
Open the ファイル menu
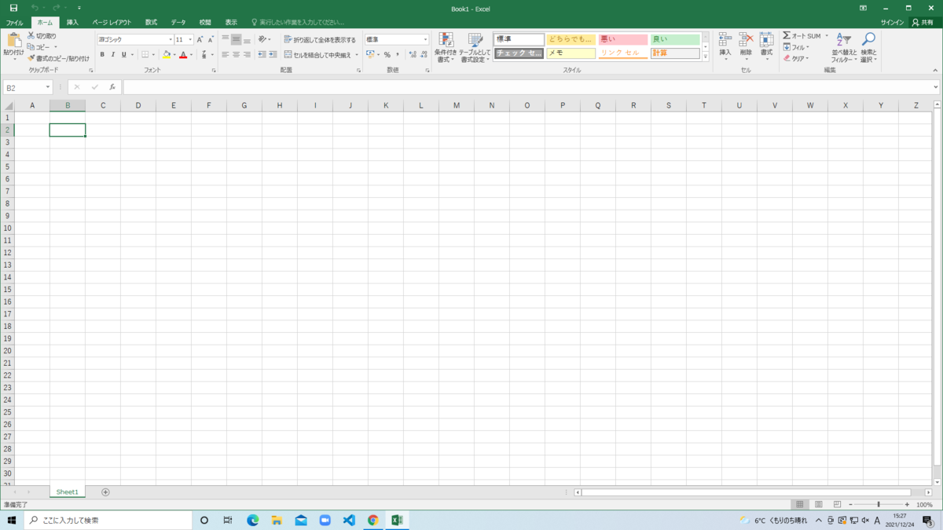click(13, 22)
